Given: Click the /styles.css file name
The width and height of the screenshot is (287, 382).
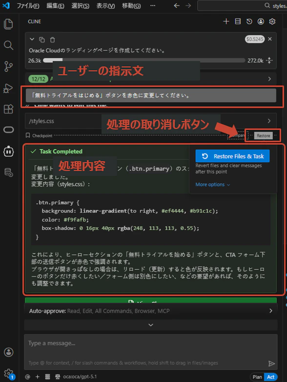Looking at the screenshot, I should (x=41, y=121).
